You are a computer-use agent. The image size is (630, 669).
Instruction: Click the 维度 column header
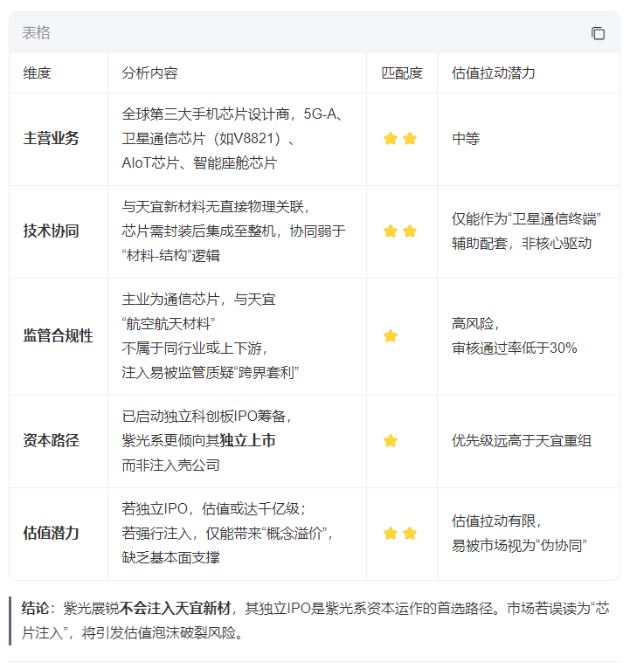[x=37, y=73]
